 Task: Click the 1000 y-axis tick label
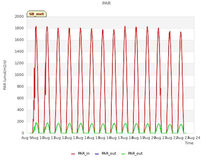19,75
